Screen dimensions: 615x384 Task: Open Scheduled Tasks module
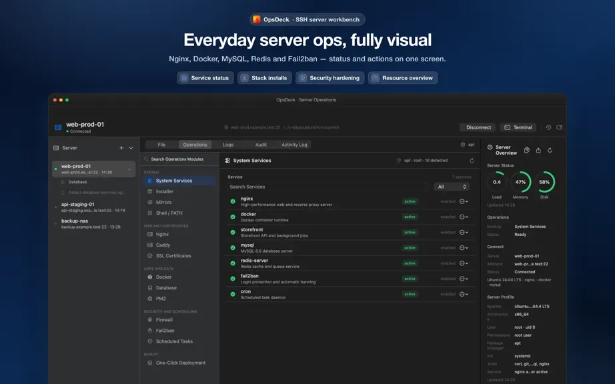[179, 341]
